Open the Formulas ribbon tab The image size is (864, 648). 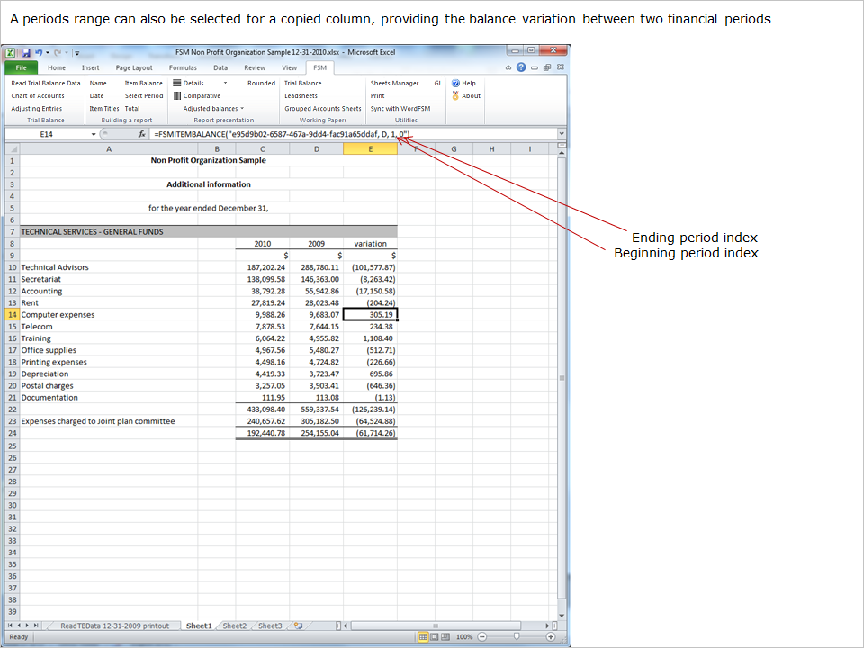(183, 67)
